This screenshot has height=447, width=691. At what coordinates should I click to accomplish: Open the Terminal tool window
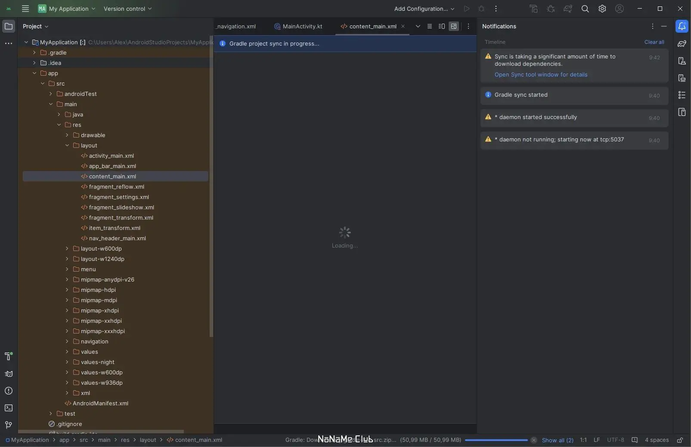point(9,408)
